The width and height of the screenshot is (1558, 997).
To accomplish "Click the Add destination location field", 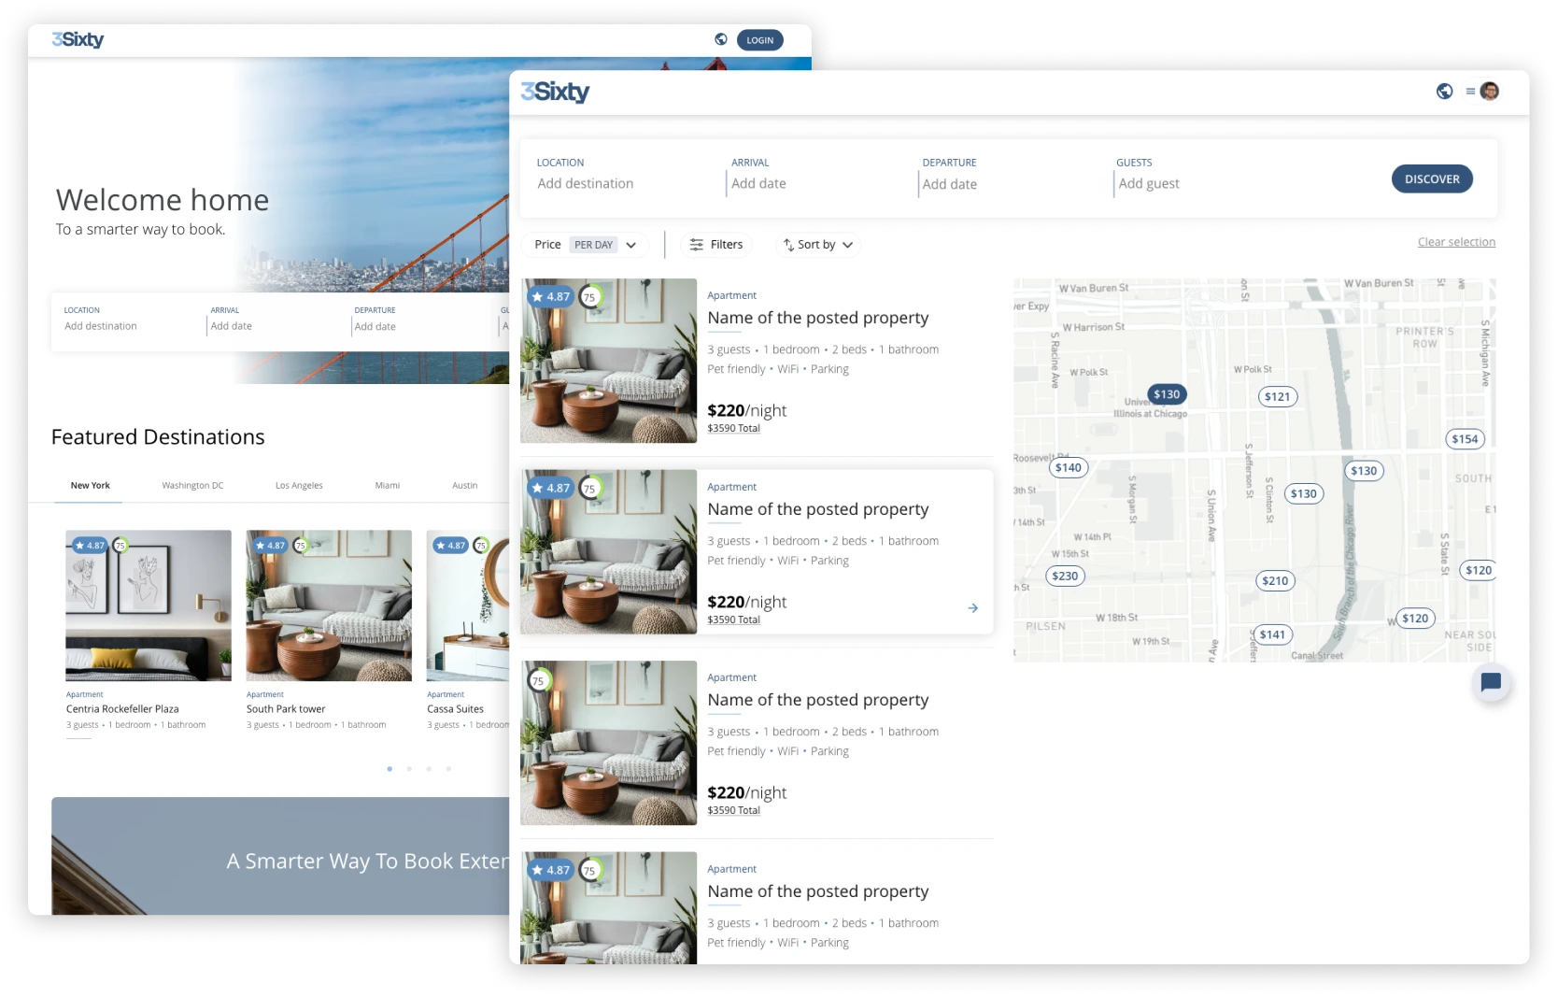I will 586,184.
